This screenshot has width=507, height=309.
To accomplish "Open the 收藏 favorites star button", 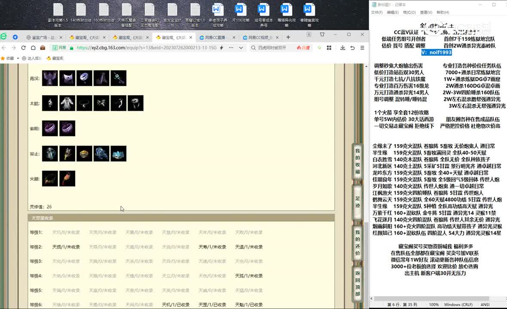I will click(x=7, y=58).
